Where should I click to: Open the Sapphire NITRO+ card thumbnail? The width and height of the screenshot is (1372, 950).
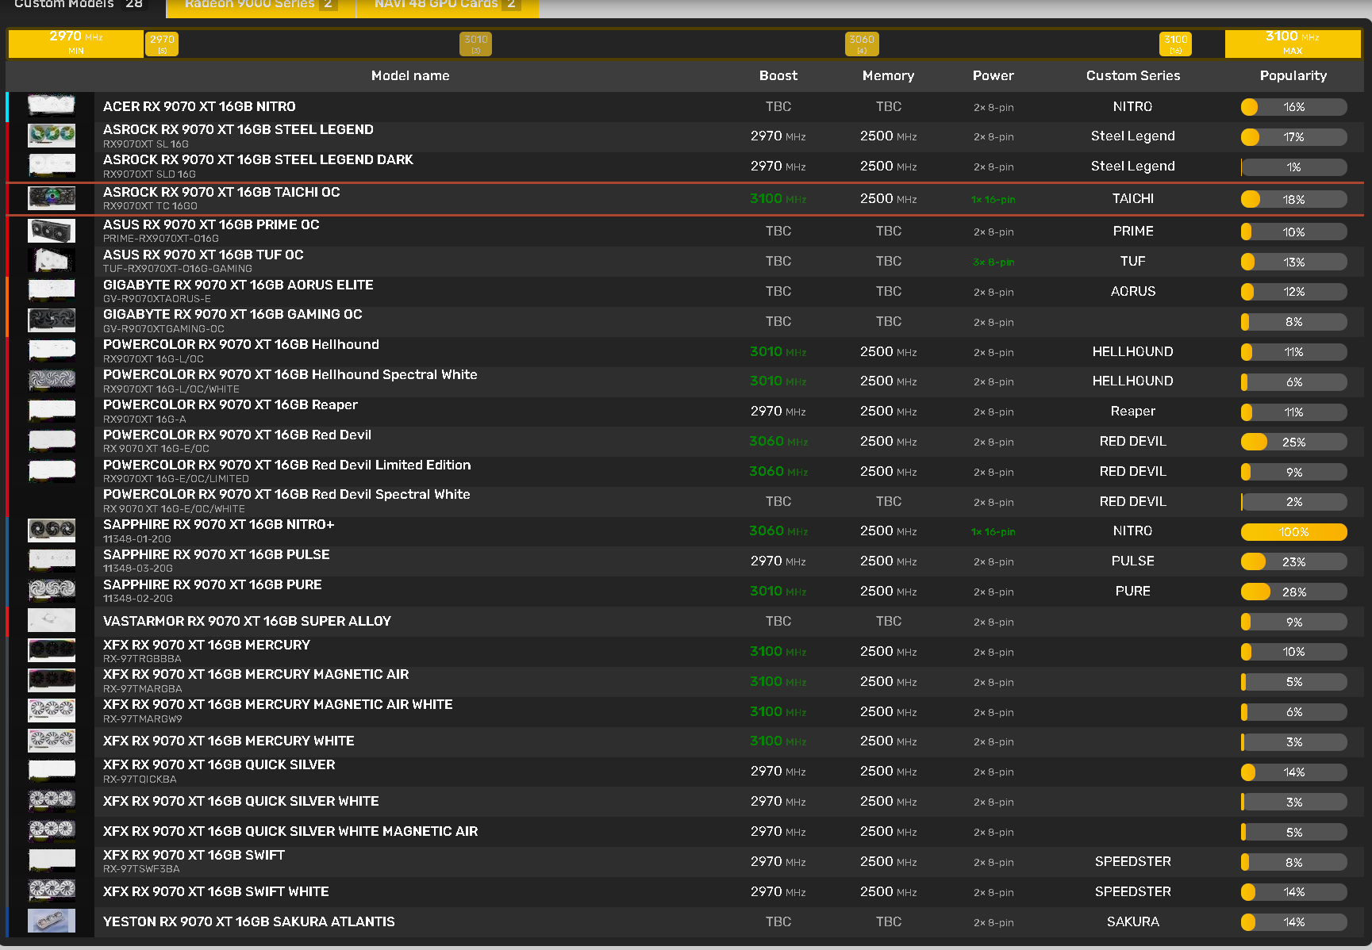pos(52,531)
